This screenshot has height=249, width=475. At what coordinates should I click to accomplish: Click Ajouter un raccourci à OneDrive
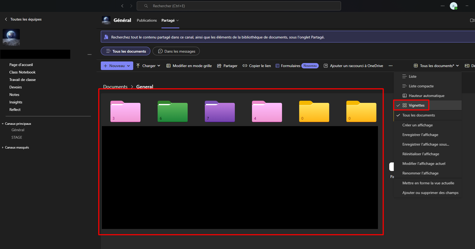coord(353,66)
